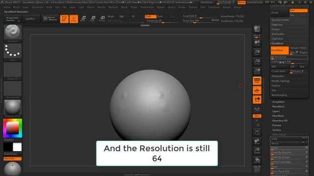Click the Scroll document icon
The image size is (314, 176).
257,43
